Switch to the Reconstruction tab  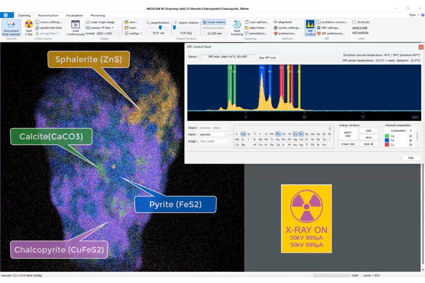coord(48,15)
